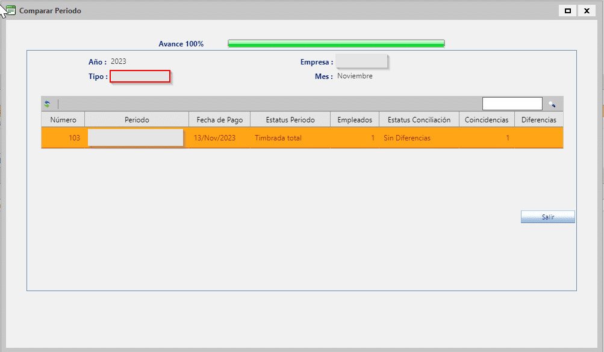The height and width of the screenshot is (352, 604).
Task: Click the red-outlined Tipo field
Action: click(x=140, y=77)
